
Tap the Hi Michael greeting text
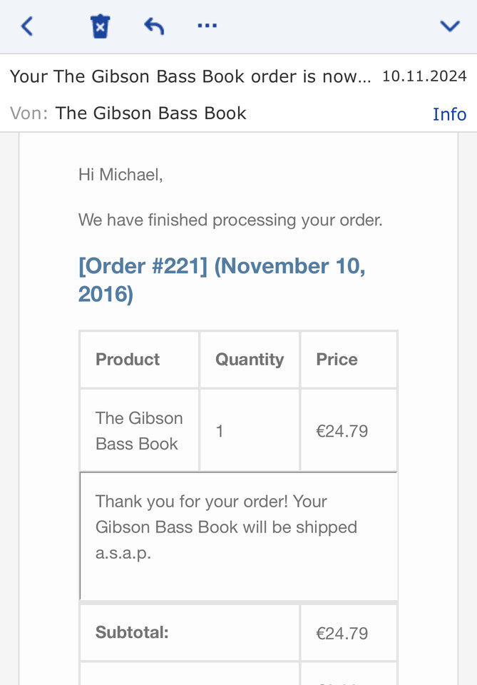click(120, 175)
